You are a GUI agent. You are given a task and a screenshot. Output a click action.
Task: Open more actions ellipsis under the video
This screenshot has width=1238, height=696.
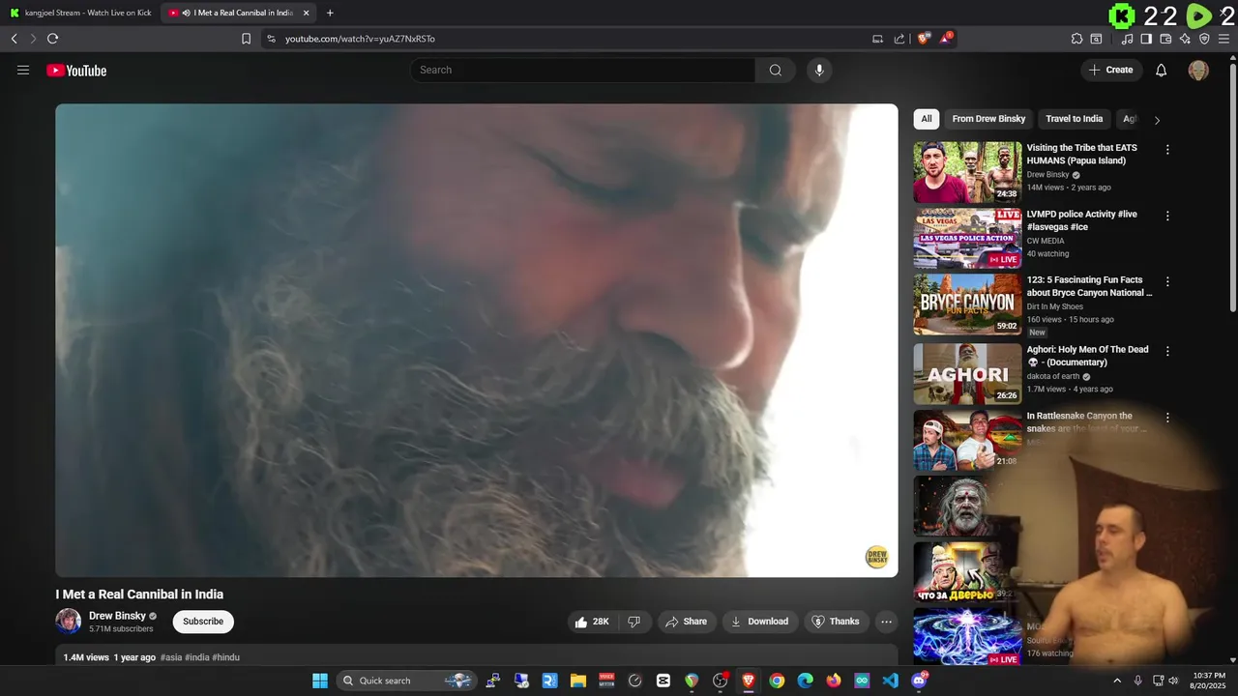point(886,622)
